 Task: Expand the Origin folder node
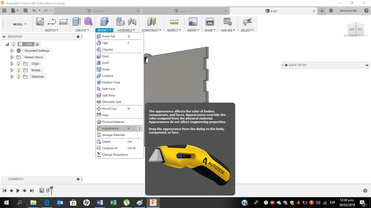coord(12,64)
